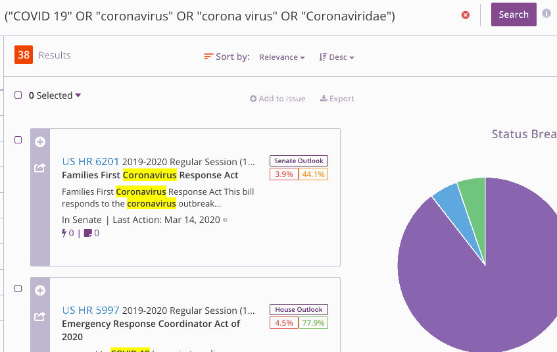This screenshot has height=352, width=557.
Task: Click Export in the results toolbar
Action: tap(337, 99)
